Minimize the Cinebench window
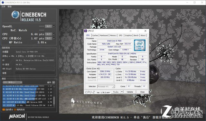Viewport: 206px width, 121px height. (187, 3)
